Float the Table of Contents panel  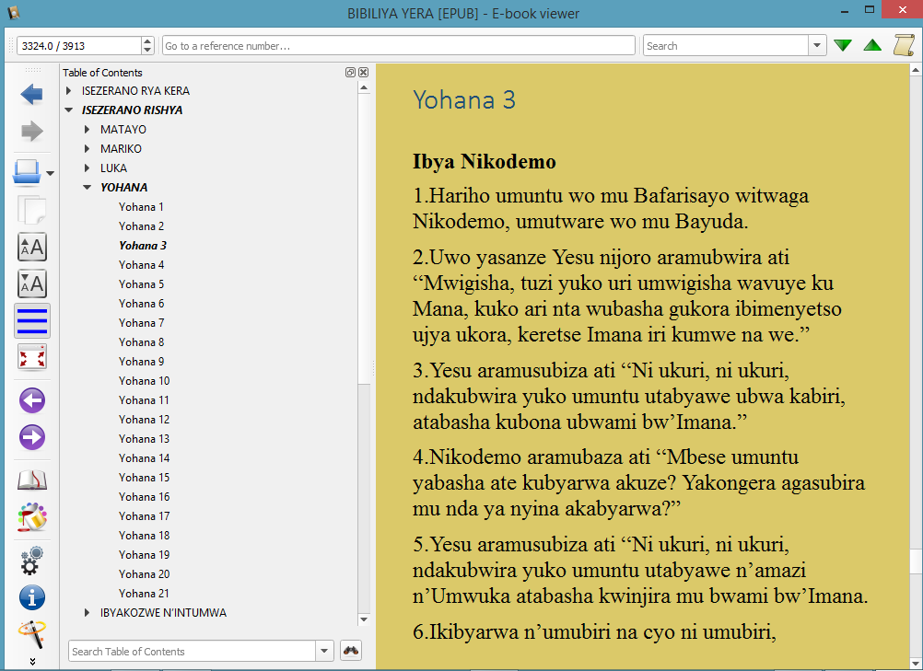350,73
